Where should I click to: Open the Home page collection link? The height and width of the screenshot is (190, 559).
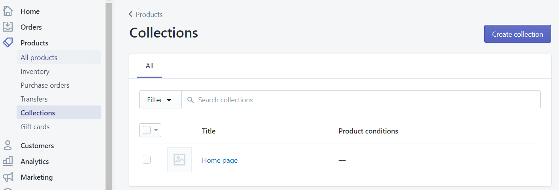pyautogui.click(x=220, y=160)
